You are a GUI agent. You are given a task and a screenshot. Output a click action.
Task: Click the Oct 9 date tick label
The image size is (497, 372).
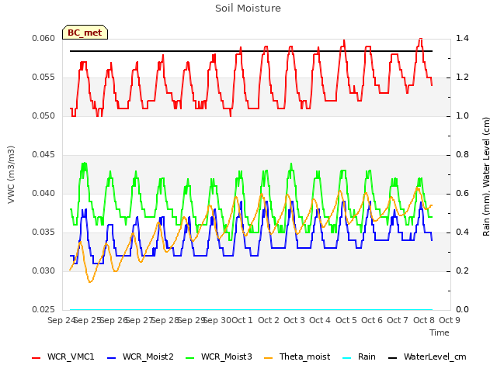[449, 320]
